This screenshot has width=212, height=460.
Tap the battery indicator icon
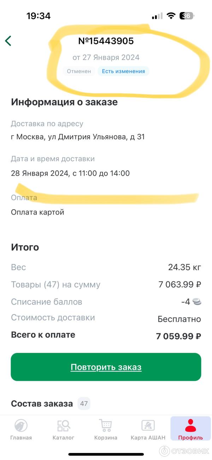point(187,16)
